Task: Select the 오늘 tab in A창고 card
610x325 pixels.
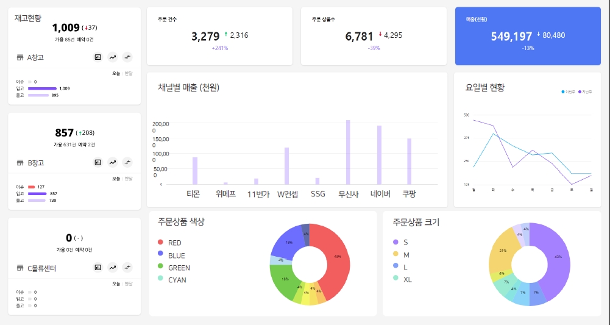Action: point(116,74)
